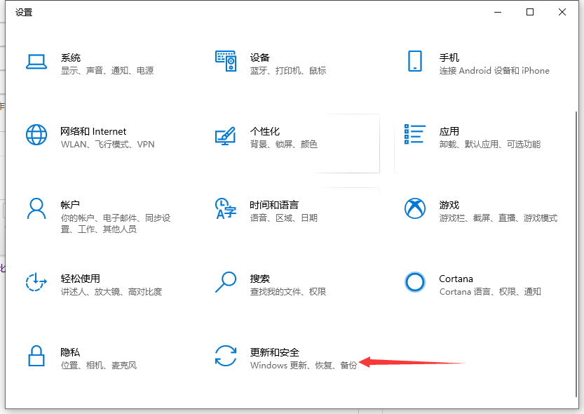Click the 设置 window title
584x414 pixels.
click(x=25, y=12)
